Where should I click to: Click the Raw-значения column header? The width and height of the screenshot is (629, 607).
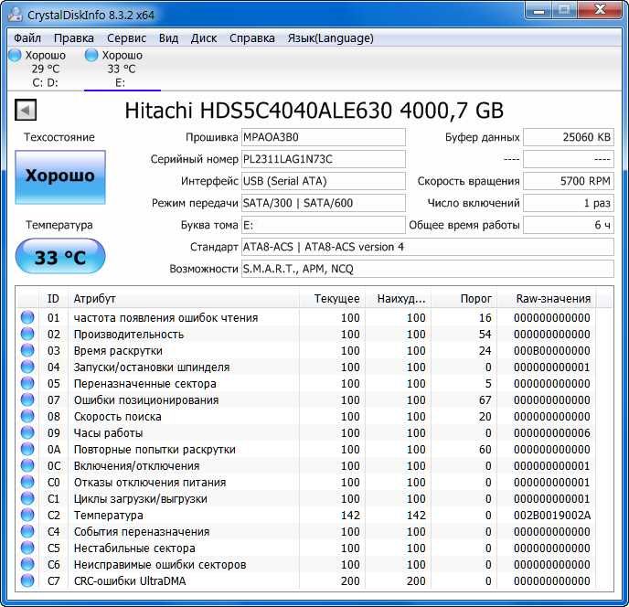pyautogui.click(x=547, y=299)
